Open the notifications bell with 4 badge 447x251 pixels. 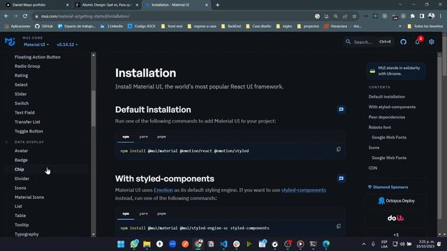point(418,42)
